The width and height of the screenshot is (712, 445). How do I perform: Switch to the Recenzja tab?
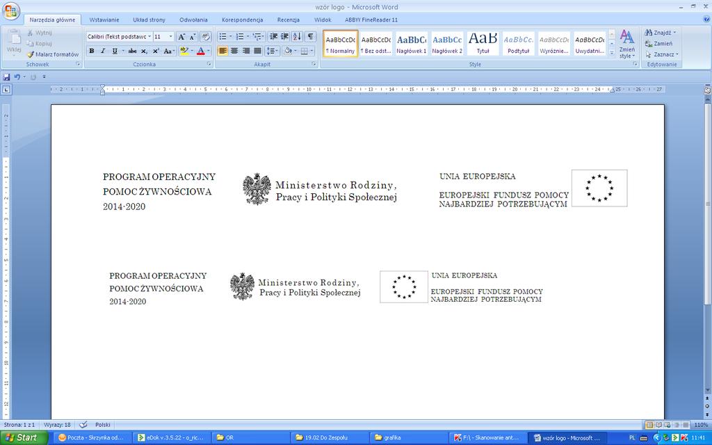tap(289, 20)
